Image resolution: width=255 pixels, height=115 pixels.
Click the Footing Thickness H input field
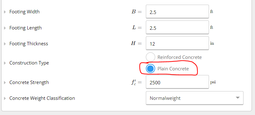point(177,43)
